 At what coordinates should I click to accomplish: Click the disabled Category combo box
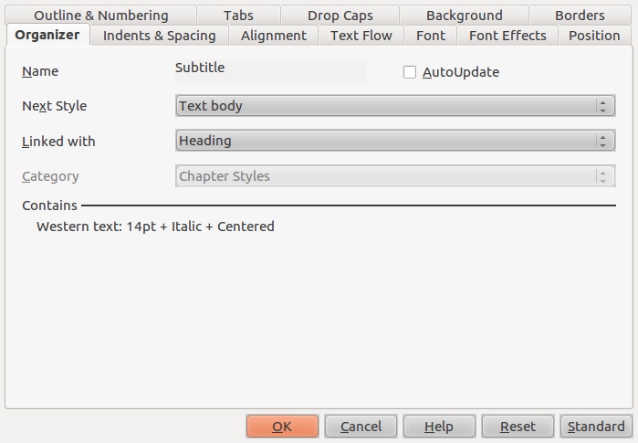coord(395,176)
